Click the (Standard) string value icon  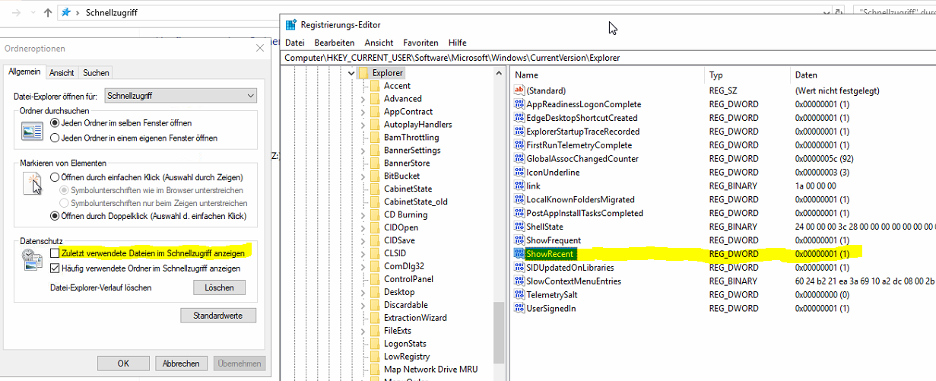[x=519, y=90]
